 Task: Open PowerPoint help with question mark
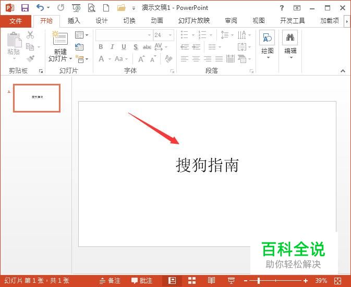pyautogui.click(x=282, y=8)
